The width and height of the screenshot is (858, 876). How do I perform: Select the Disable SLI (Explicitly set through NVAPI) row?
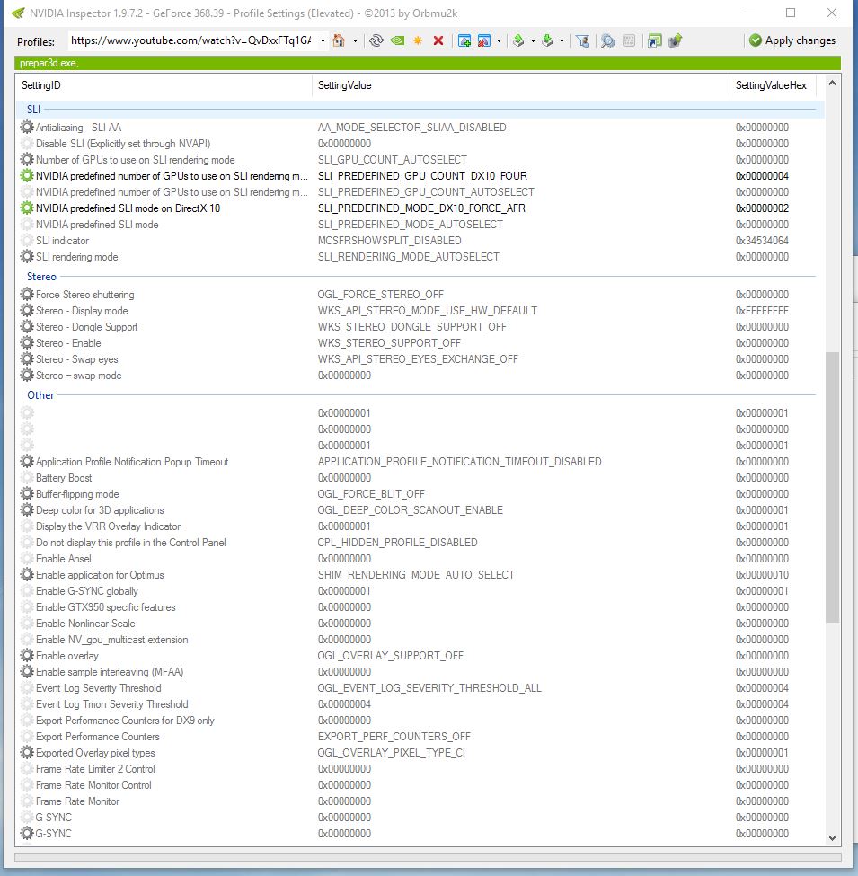tap(420, 144)
